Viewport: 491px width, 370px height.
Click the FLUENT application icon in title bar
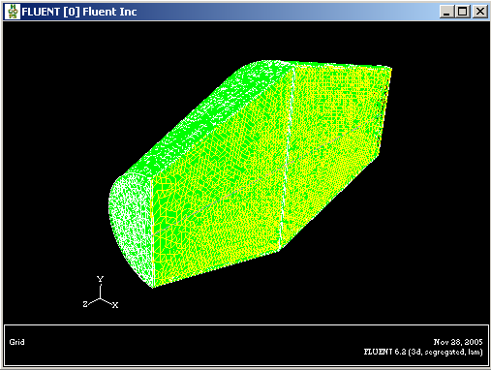(13, 12)
